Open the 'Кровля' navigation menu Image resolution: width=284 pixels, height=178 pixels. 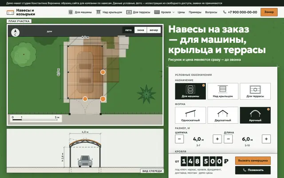coord(165,12)
